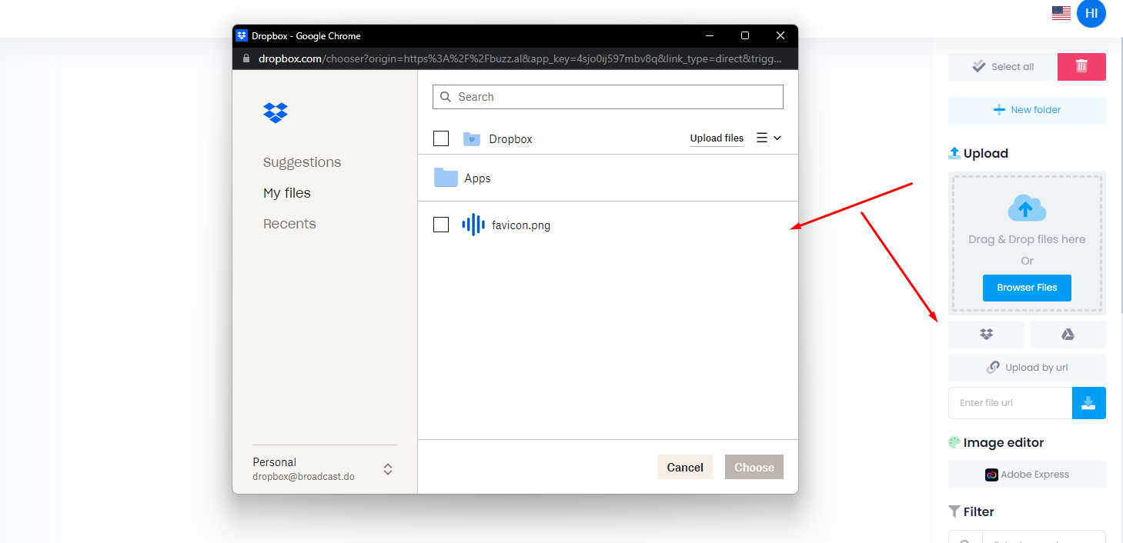
Task: Click the Browser Files button
Action: [x=1027, y=288]
